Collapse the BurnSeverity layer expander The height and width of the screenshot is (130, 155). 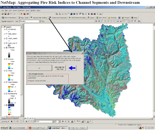point(5,93)
